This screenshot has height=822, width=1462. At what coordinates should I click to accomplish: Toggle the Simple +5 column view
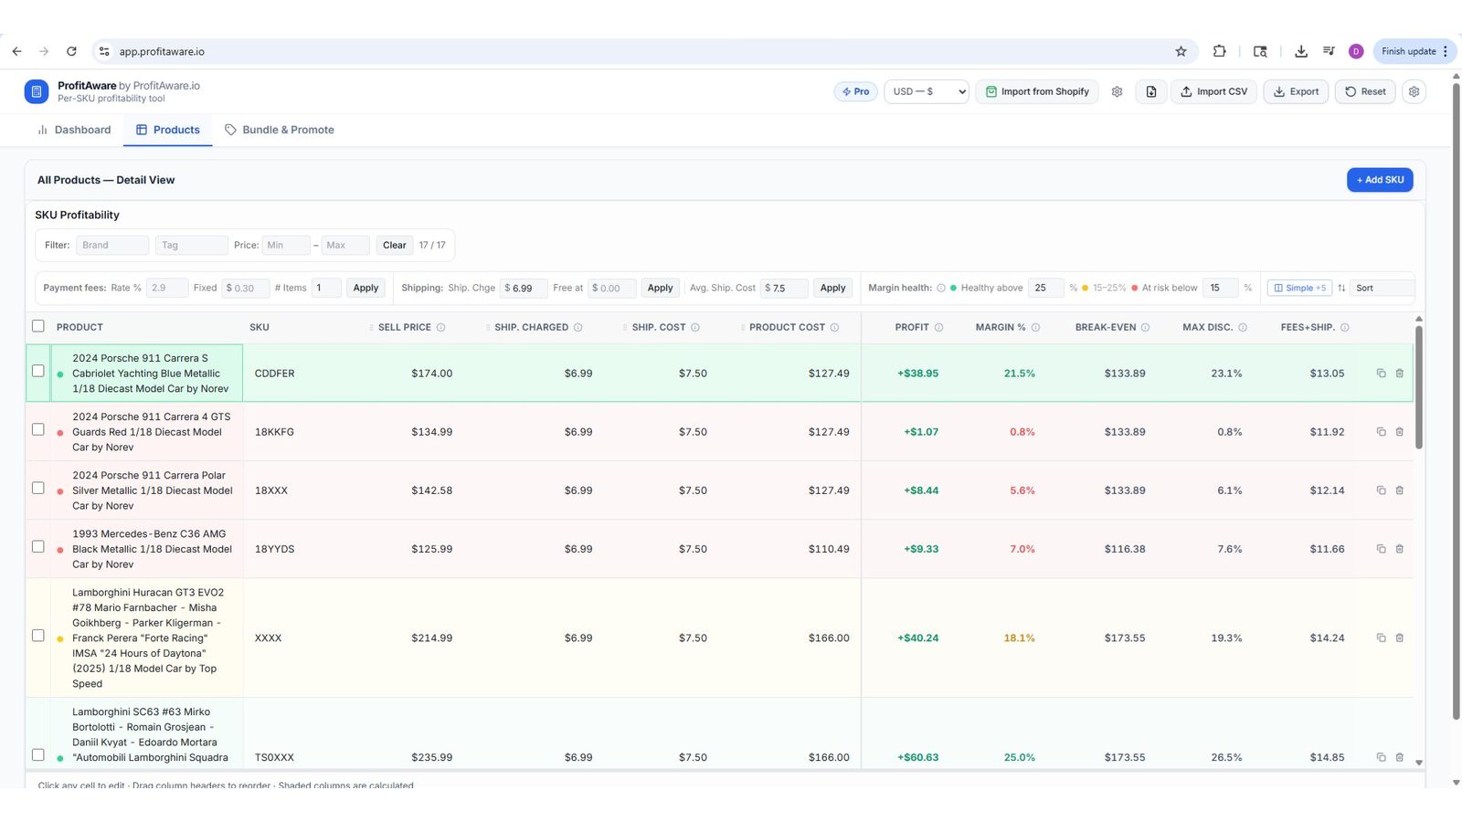tap(1299, 288)
